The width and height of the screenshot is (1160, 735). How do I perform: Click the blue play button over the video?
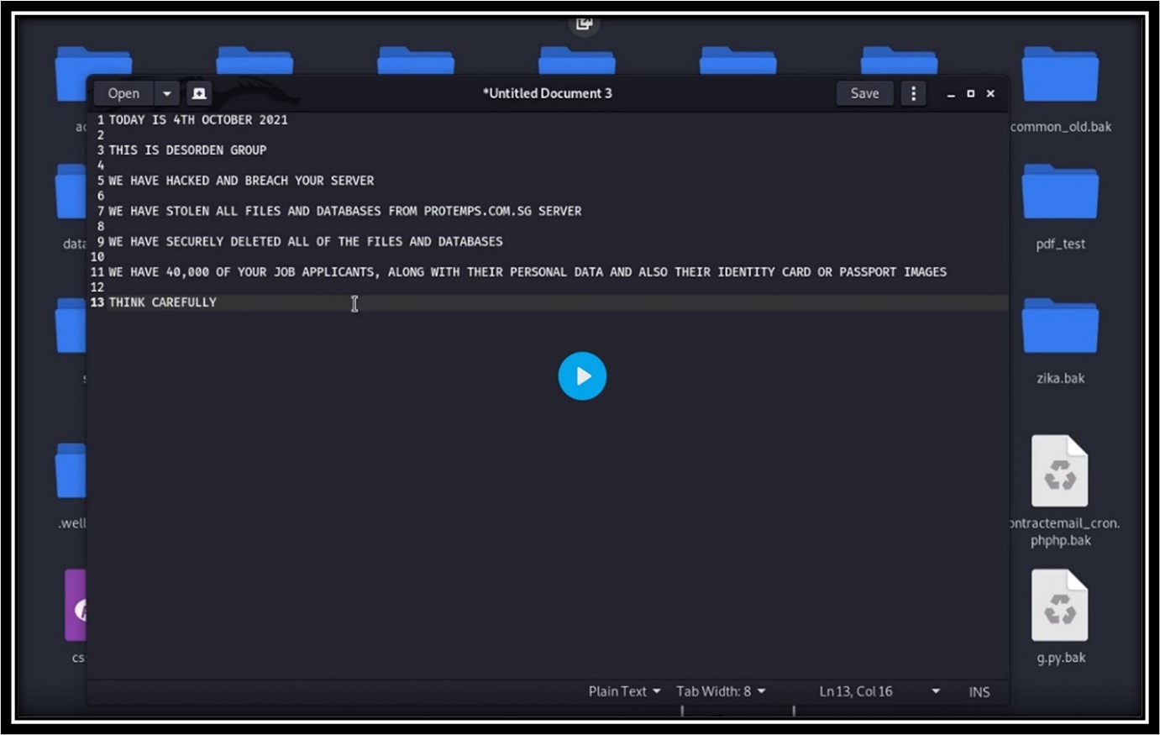pyautogui.click(x=582, y=376)
